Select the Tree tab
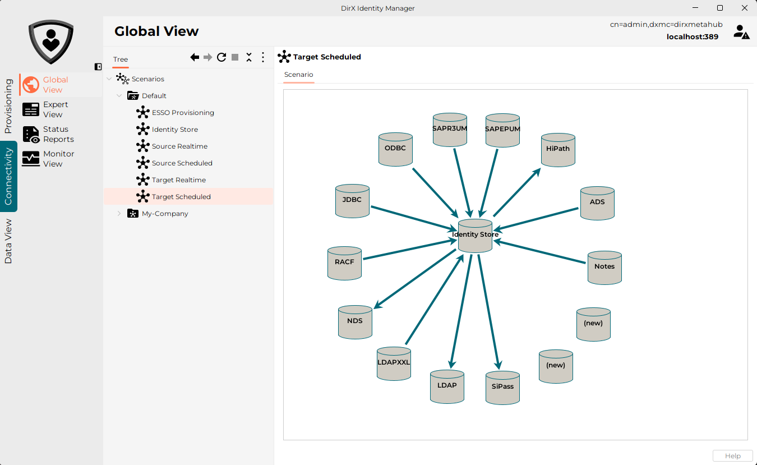The image size is (757, 465). (121, 59)
